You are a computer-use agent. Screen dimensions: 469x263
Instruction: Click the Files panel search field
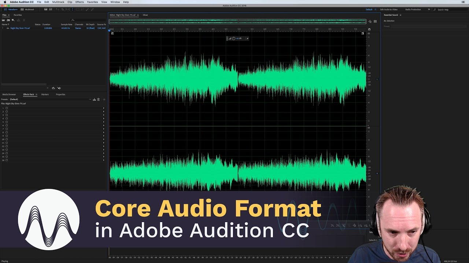[x=88, y=20]
